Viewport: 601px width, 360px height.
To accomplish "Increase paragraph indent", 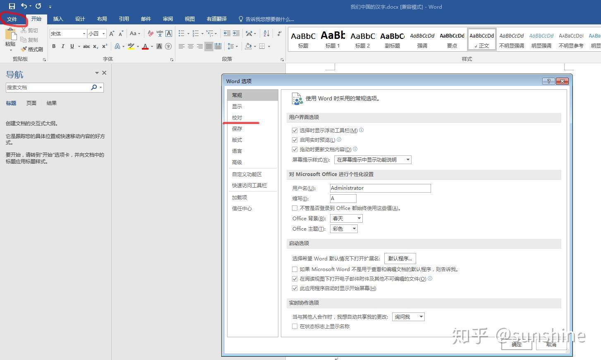I will point(236,33).
